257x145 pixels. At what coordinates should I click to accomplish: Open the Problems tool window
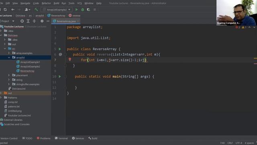click(x=44, y=139)
